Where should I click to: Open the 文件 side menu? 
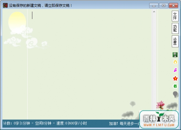[175, 16]
